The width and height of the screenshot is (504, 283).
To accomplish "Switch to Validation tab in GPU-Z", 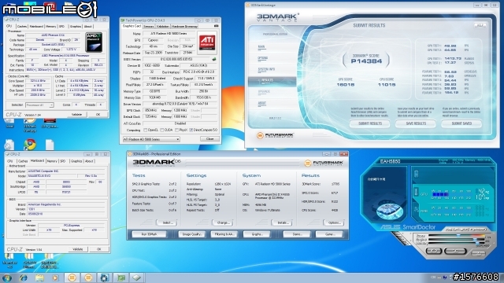I will 163,26.
